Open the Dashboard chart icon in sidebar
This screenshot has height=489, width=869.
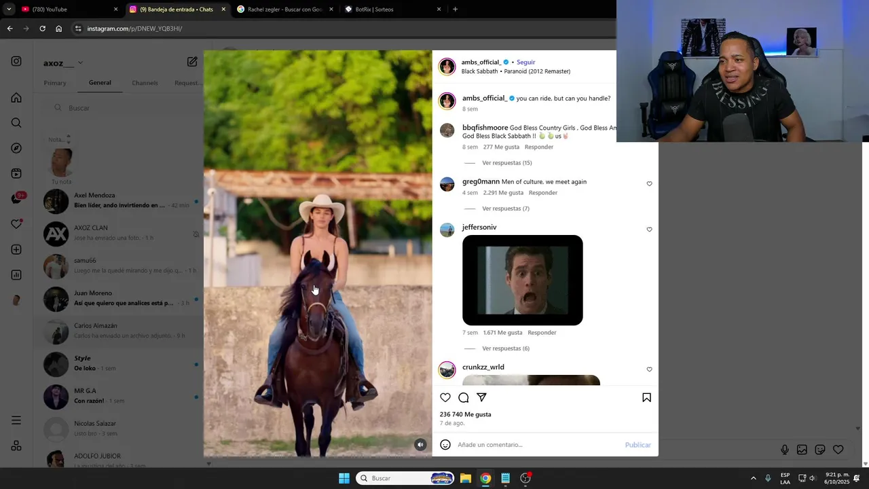[x=16, y=275]
